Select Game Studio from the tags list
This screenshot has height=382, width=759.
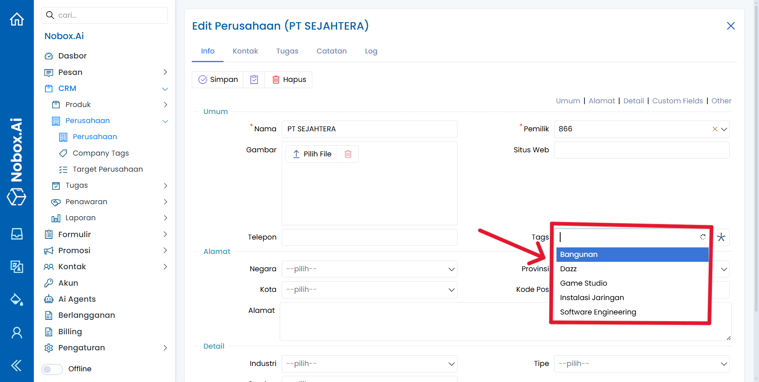(583, 283)
